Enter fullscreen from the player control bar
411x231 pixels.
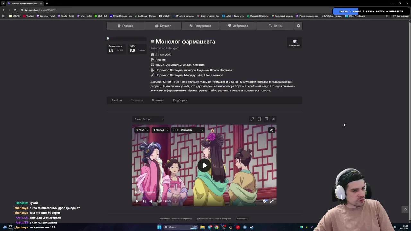[272, 201]
